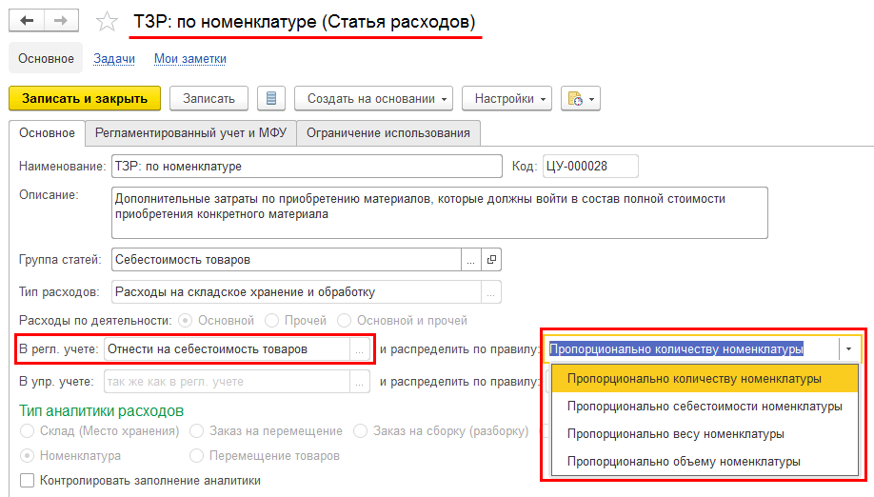Enable Контролировать заполнение аналитики checkbox
This screenshot has width=874, height=497.
coord(27,481)
